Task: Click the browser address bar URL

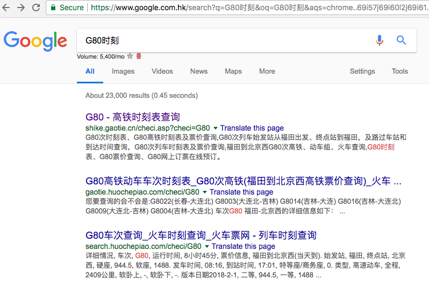Action: click(259, 8)
